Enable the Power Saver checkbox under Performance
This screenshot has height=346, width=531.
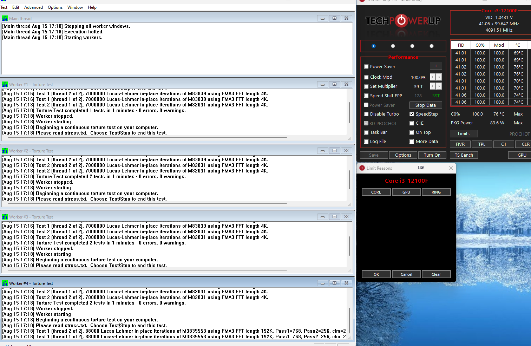click(x=366, y=66)
